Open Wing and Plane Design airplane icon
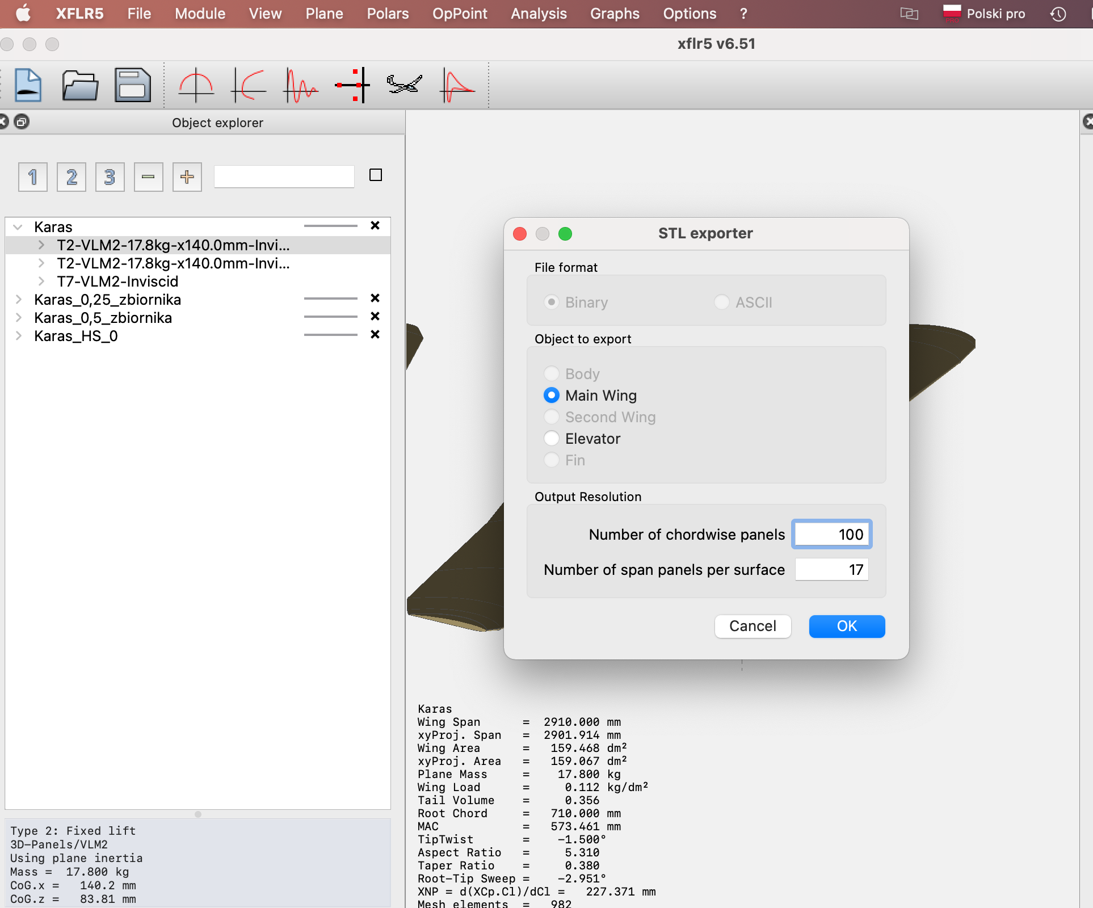1093x908 pixels. coord(405,86)
